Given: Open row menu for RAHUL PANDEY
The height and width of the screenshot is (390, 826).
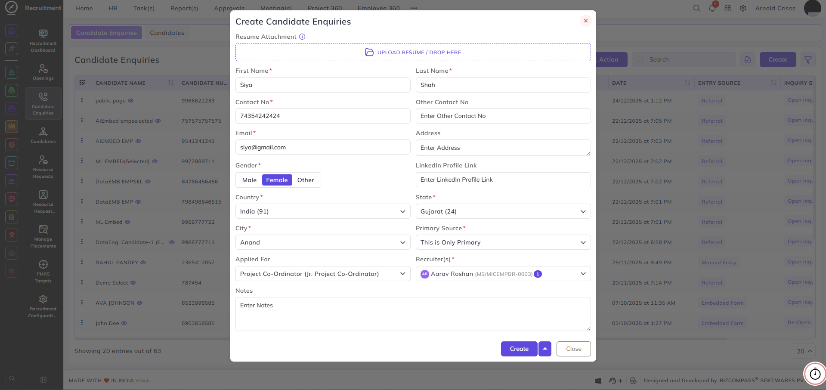Looking at the screenshot, I should pos(82,262).
